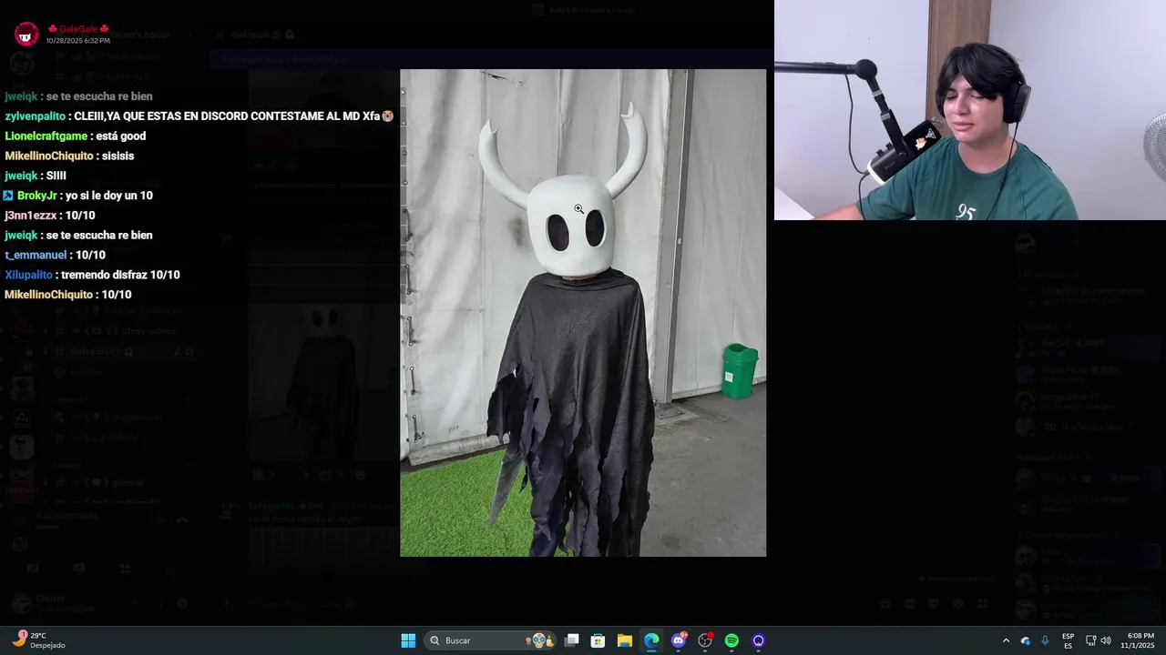Click zylvenpalito's name in the chat overlay

36,116
